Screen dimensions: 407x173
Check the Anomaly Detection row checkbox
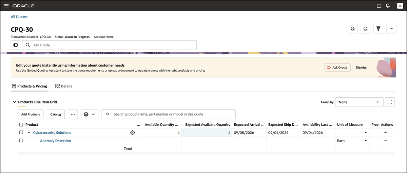tap(21, 141)
